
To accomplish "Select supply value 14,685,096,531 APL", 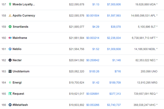I will [143, 16].
